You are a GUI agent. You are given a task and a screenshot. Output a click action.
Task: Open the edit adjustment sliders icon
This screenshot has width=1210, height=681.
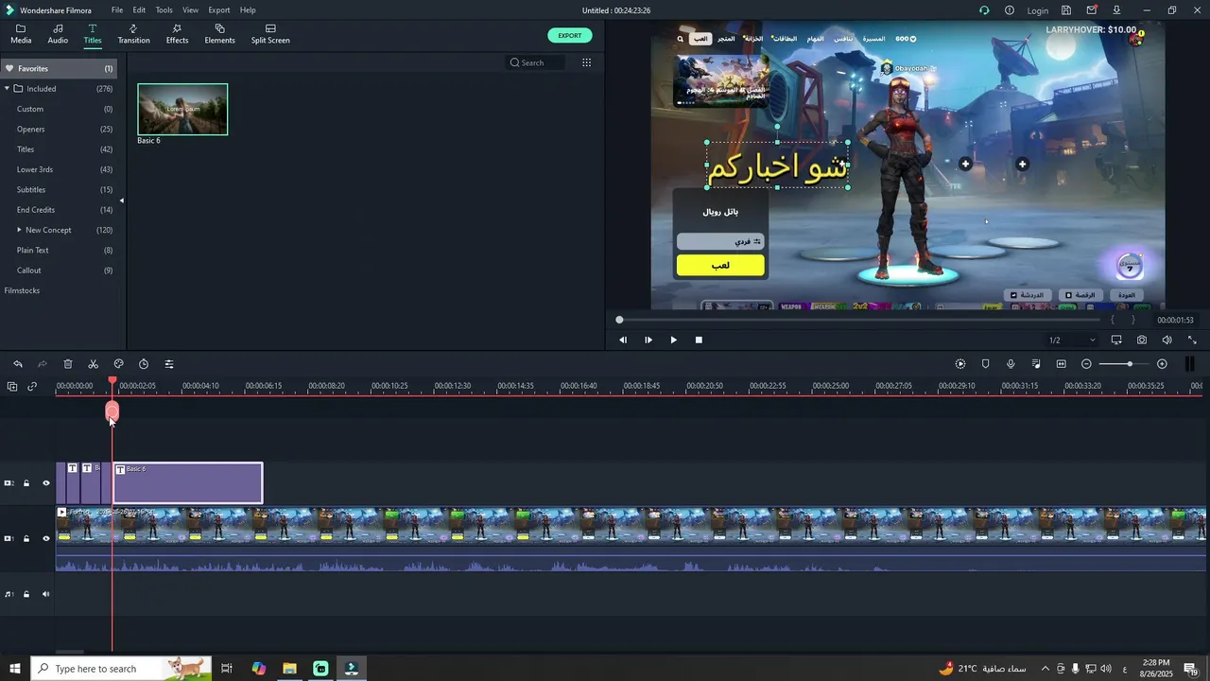(169, 364)
